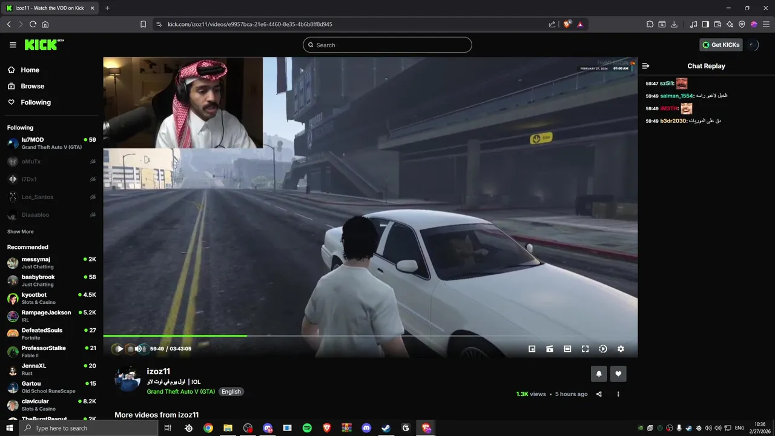
Task: Open Steam from the taskbar
Action: point(386,428)
